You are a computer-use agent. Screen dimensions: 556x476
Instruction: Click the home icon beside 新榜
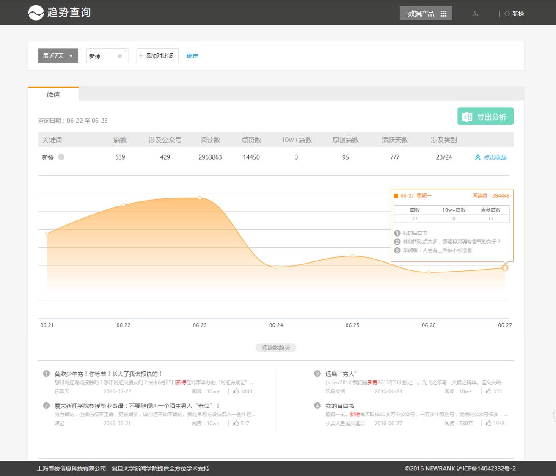pos(507,14)
